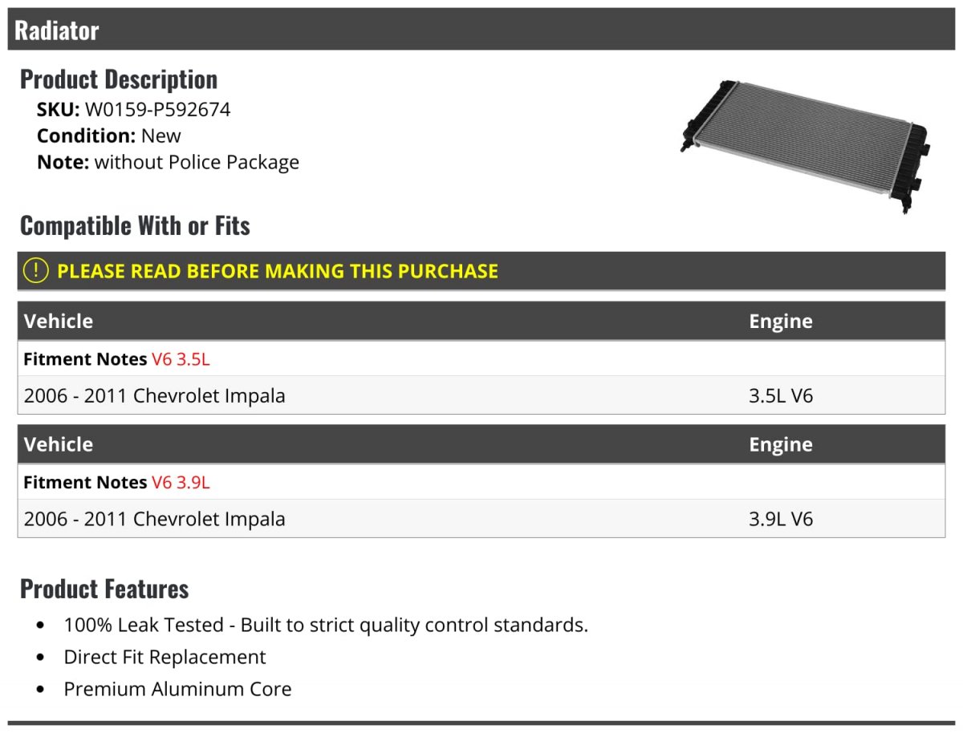Click the Radiator title bar
Screen dimensions: 963x733
tap(481, 30)
